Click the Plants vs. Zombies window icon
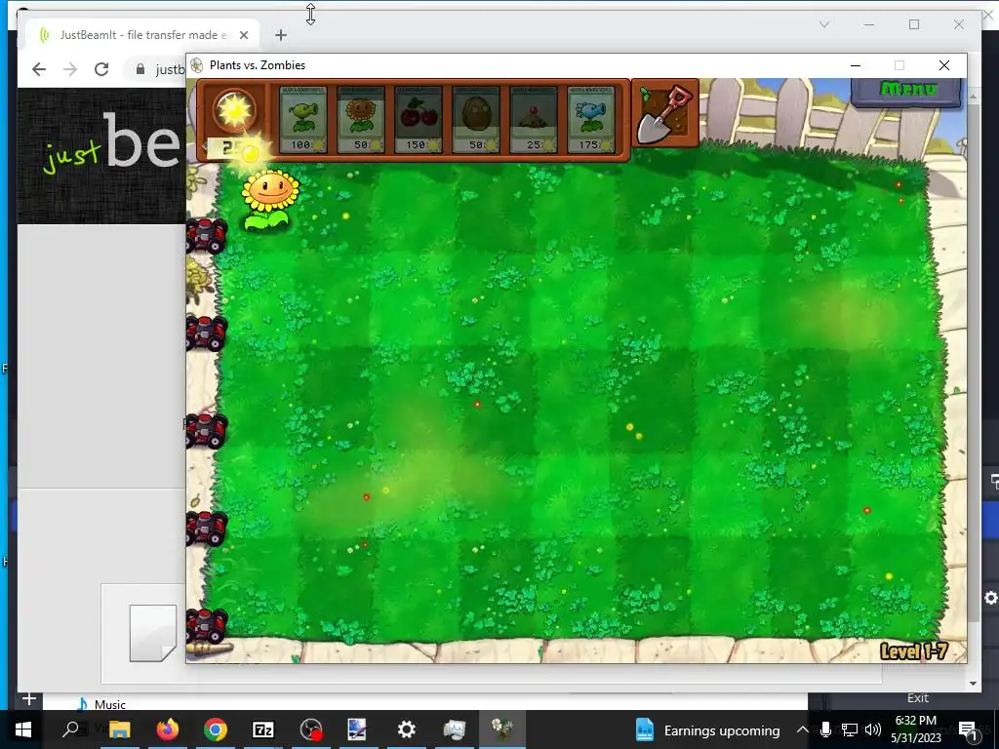The height and width of the screenshot is (749, 999). [197, 65]
